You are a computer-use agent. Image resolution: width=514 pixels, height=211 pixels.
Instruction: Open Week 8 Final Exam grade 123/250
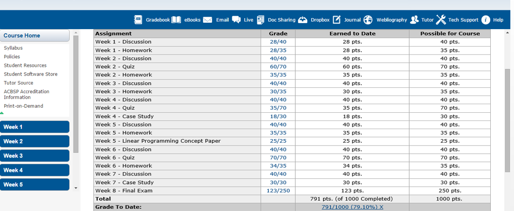278,191
